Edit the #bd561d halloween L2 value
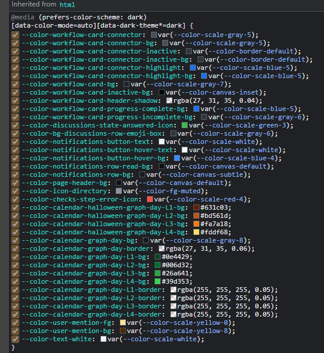 [213, 216]
